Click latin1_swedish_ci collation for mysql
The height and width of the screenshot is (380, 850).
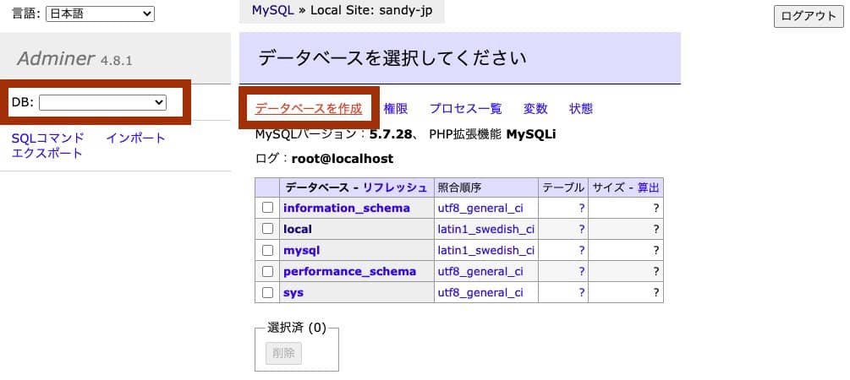485,251
